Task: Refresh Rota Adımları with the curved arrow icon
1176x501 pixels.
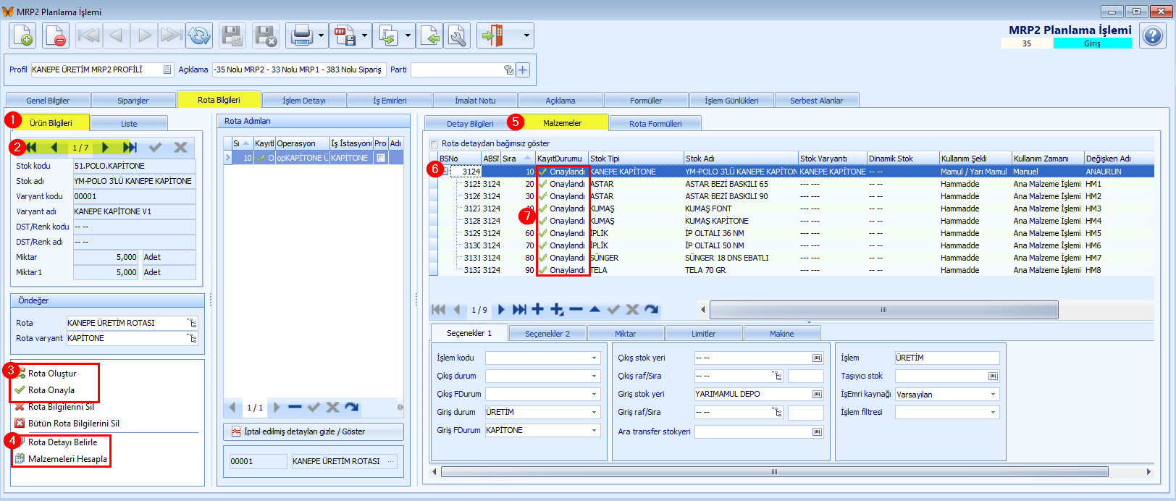Action: point(352,407)
